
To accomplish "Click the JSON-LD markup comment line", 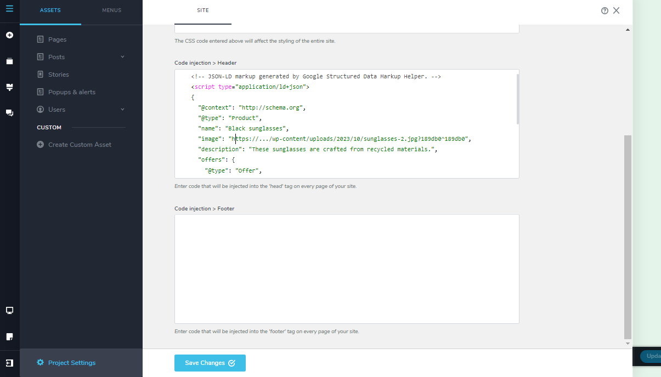I will (x=316, y=77).
